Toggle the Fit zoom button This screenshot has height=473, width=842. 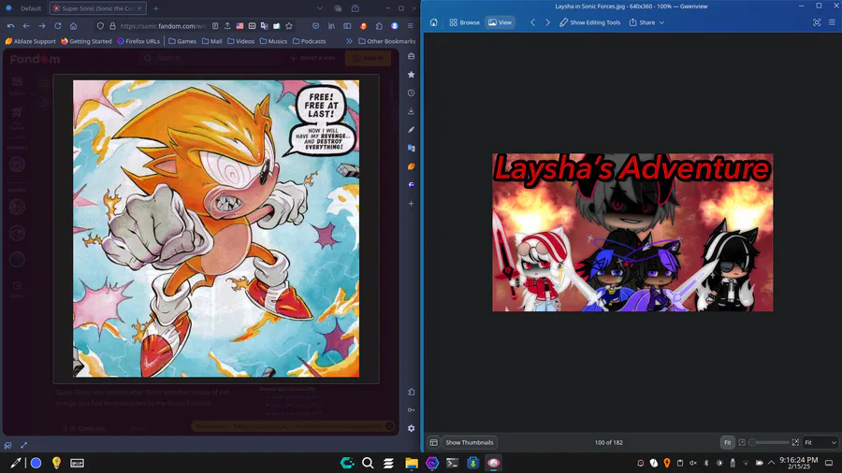pos(727,442)
